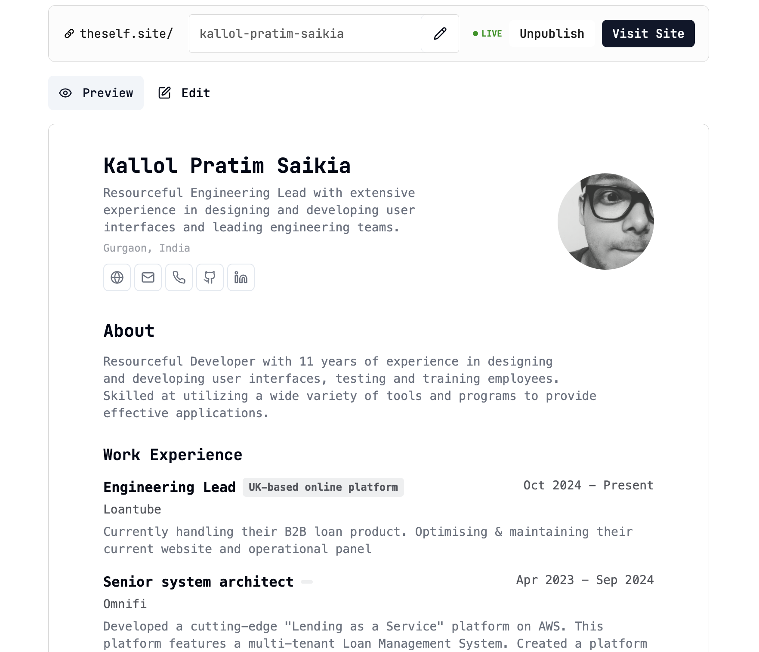Click the Edit tab's pencil-square icon
Viewport: 759px width, 652px height.
pyautogui.click(x=164, y=93)
